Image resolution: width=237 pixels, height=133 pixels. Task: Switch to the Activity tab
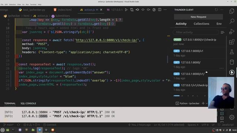(x=181, y=24)
